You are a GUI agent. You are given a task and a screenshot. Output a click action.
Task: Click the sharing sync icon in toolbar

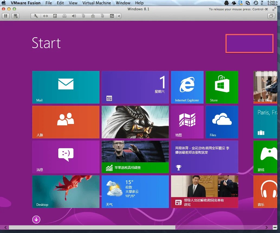(x=112, y=16)
